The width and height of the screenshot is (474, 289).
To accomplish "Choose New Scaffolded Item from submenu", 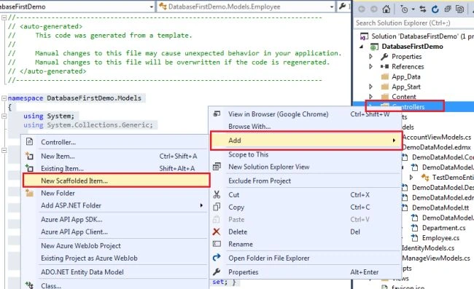I will [x=117, y=181].
